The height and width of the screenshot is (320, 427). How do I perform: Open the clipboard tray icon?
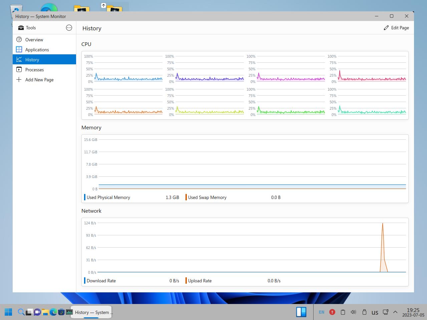pyautogui.click(x=343, y=312)
